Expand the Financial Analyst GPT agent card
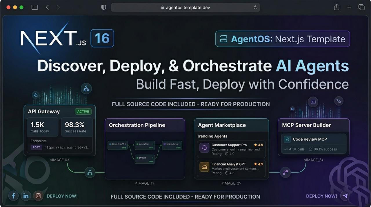The width and height of the screenshot is (371, 207). tap(231, 168)
